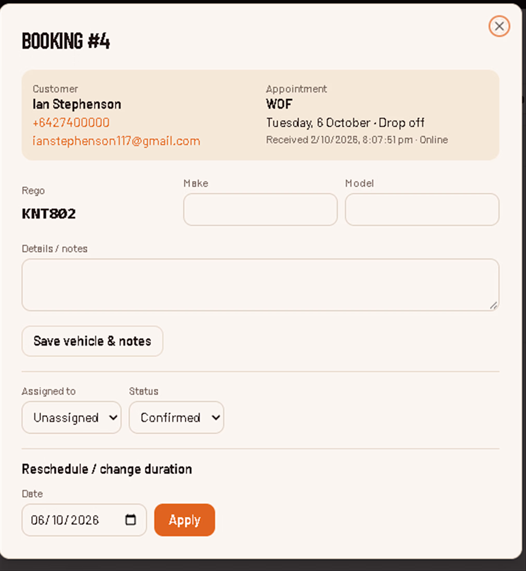Screen dimensions: 526x571
Task: Click the notes textarea resize handle
Action: (493, 306)
